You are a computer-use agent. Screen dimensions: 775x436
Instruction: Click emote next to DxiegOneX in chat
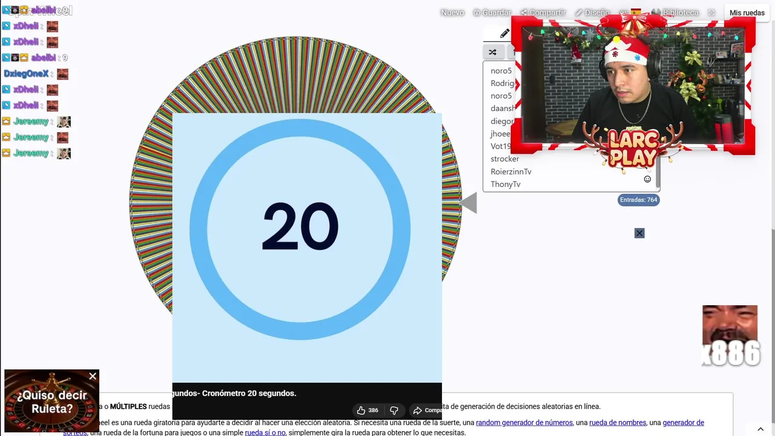(62, 74)
